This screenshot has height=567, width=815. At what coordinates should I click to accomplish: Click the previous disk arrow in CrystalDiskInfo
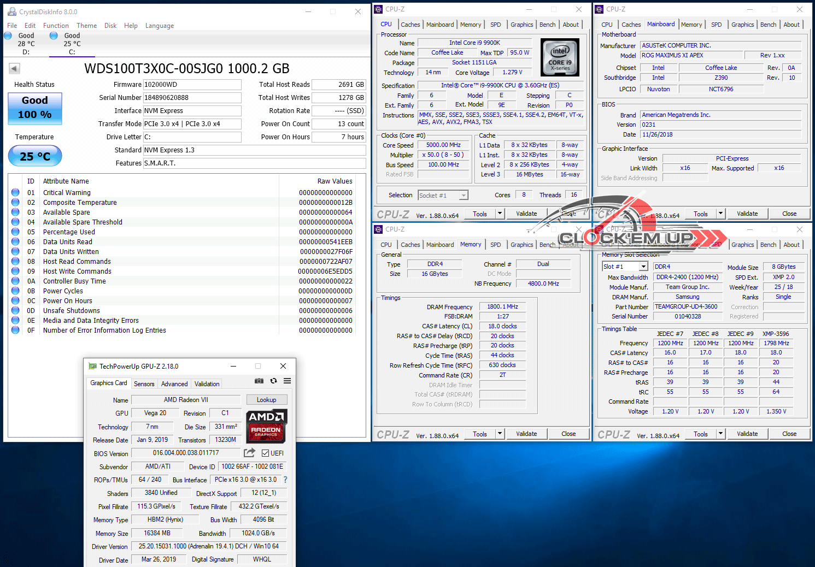pos(15,68)
